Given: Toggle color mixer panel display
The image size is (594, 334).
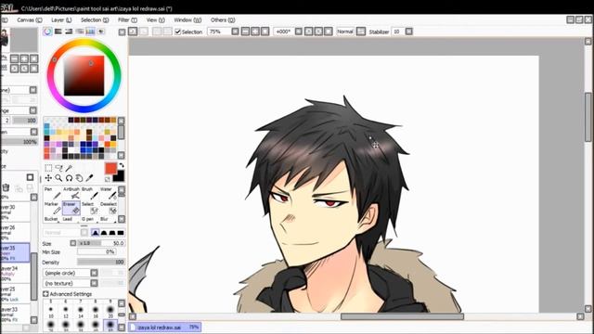Looking at the screenshot, I should click(x=80, y=32).
